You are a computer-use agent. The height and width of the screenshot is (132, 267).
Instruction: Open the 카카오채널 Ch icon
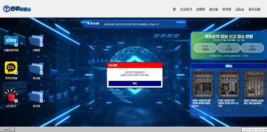click(x=11, y=68)
